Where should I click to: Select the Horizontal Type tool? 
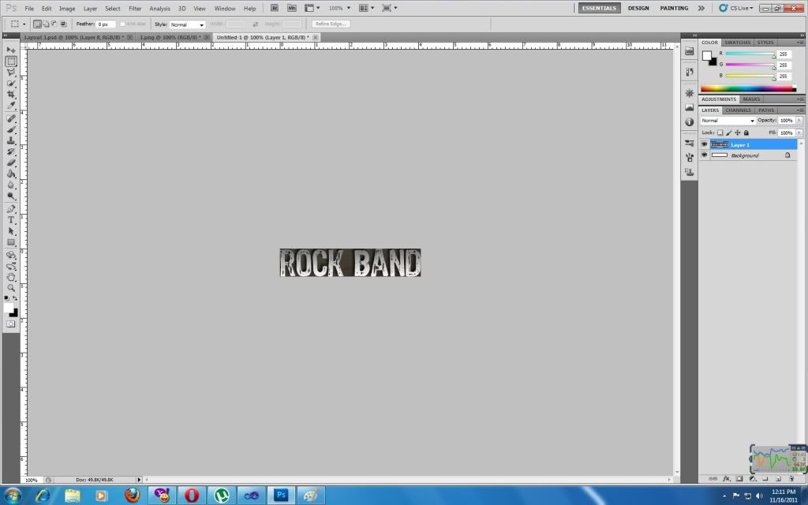point(11,220)
